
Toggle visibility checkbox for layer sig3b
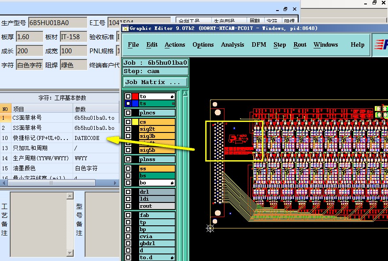point(128,136)
